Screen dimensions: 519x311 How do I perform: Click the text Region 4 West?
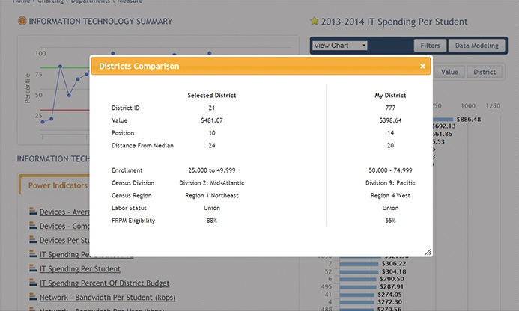coord(390,196)
